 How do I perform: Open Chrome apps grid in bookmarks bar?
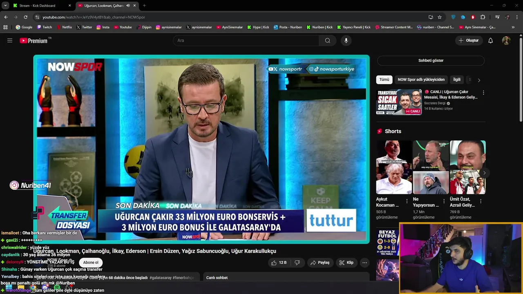[5, 27]
